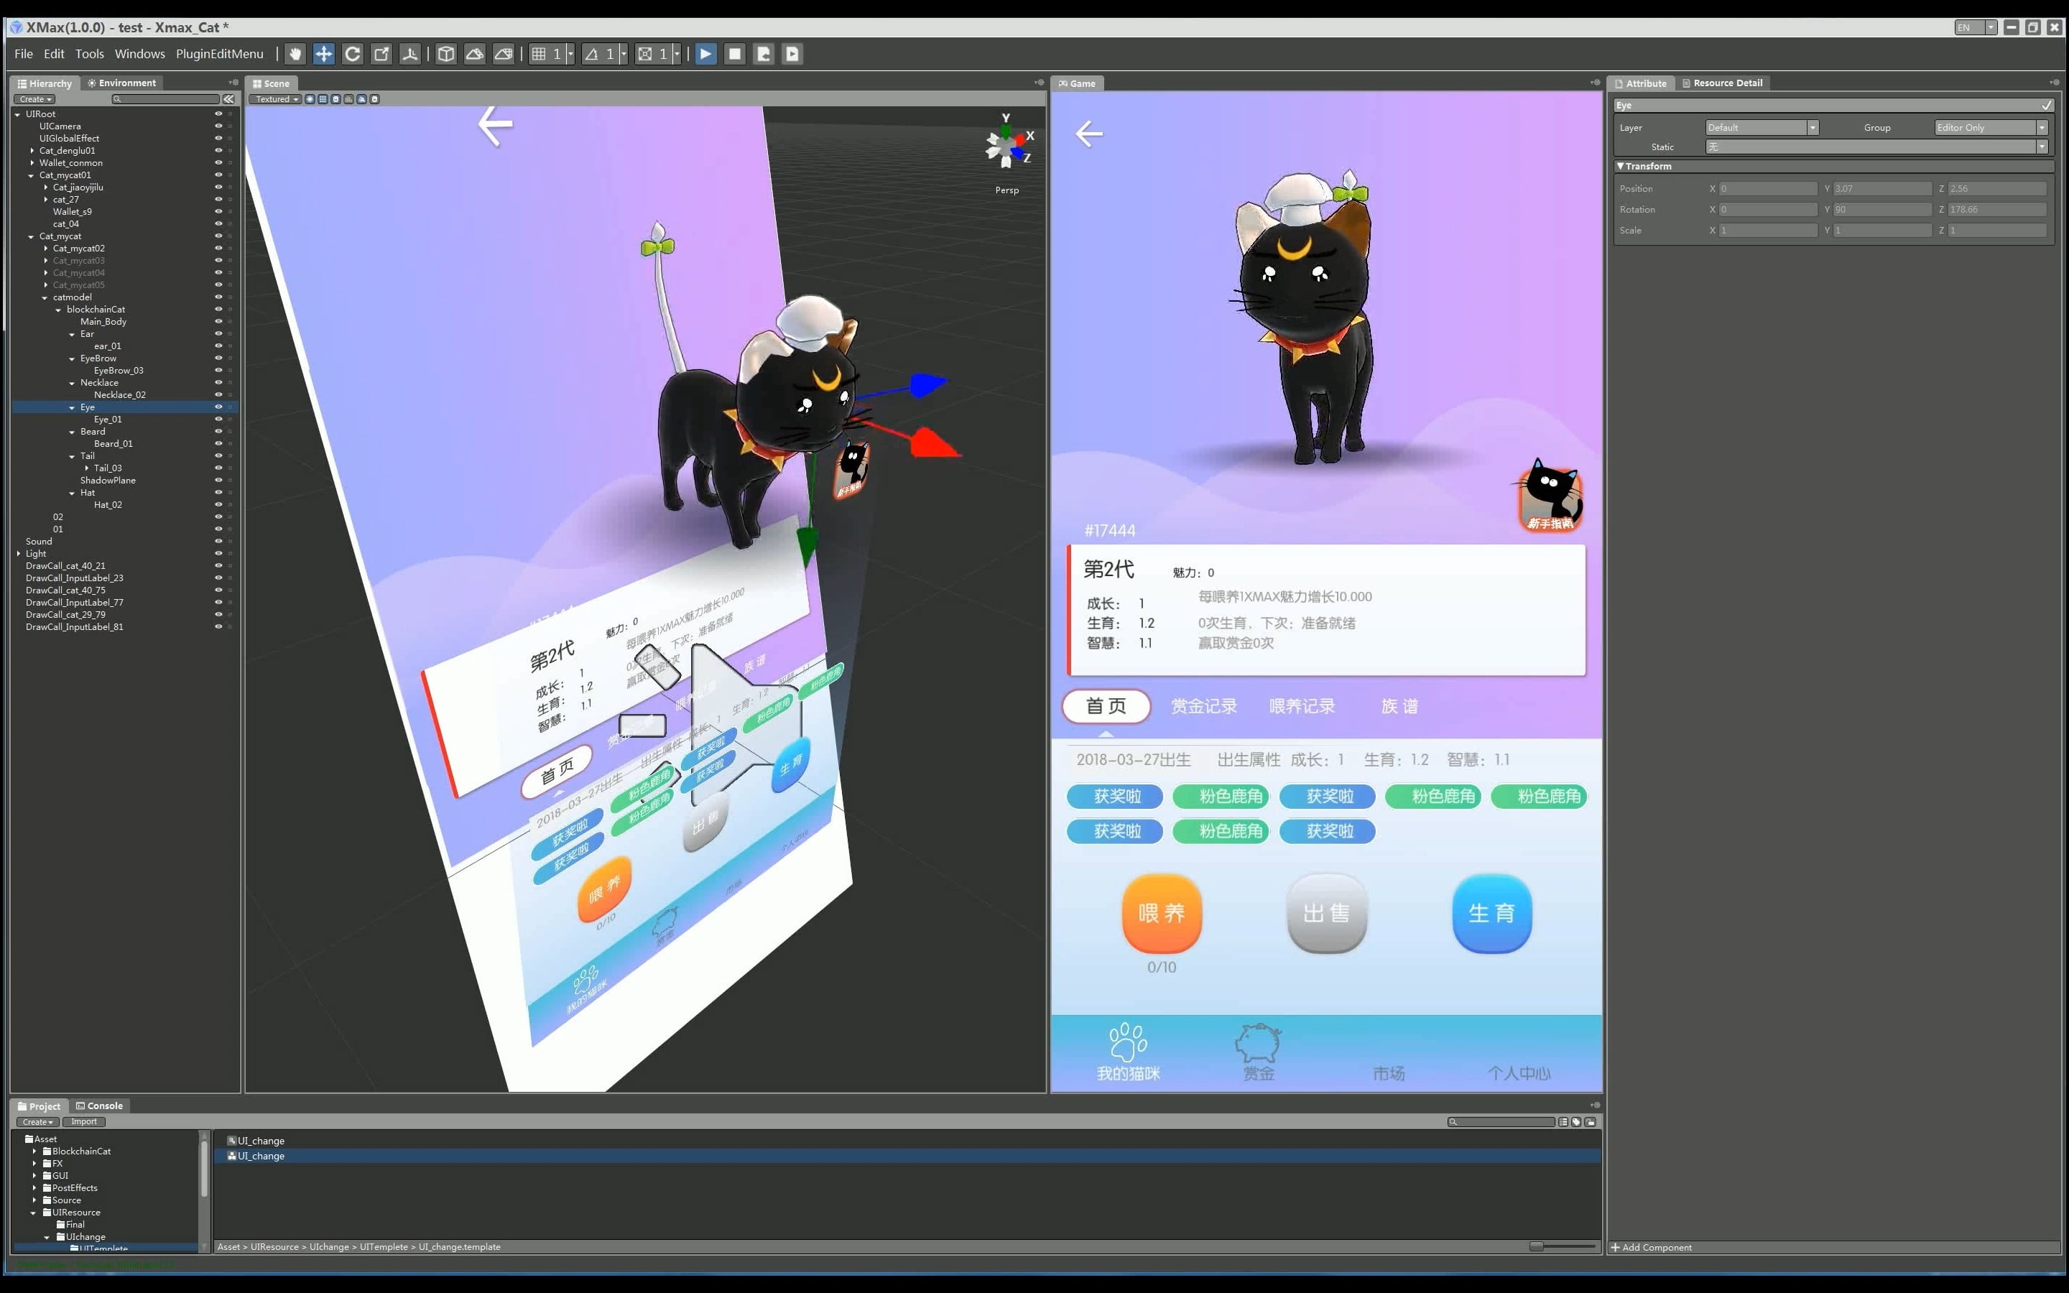
Task: Open the Static dropdown
Action: 1876,147
